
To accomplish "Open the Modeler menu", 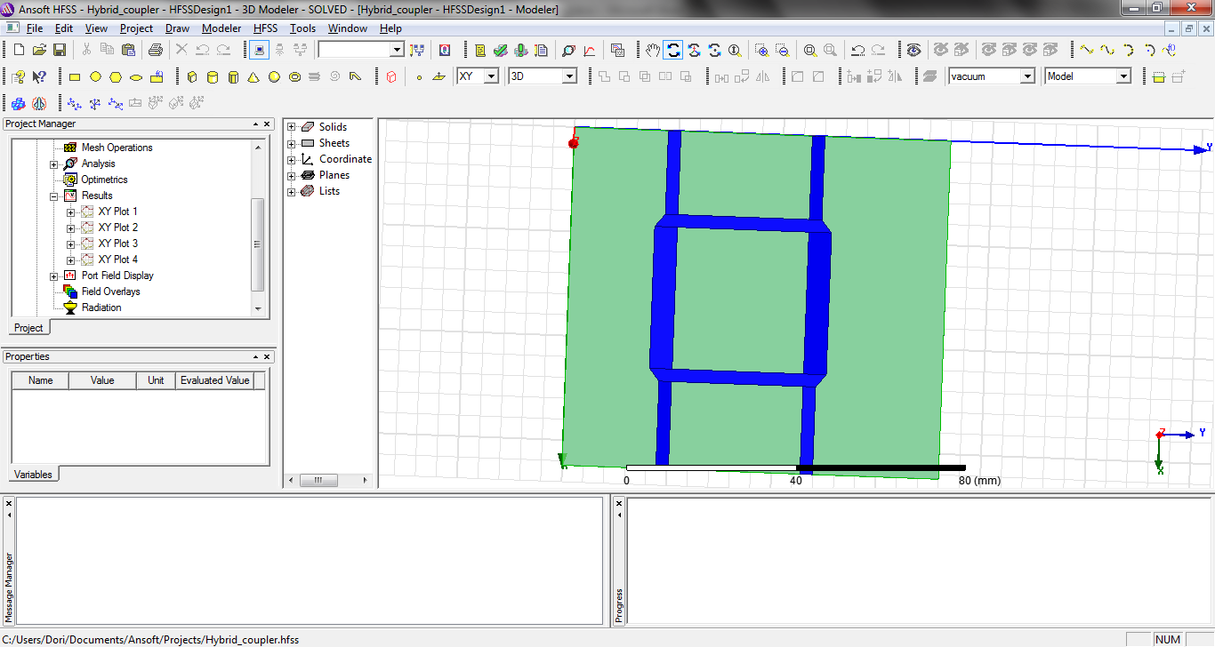I will (221, 28).
